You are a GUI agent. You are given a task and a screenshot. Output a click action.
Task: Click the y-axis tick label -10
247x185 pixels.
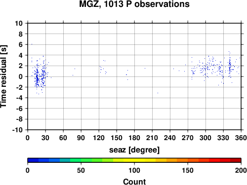point(17,130)
